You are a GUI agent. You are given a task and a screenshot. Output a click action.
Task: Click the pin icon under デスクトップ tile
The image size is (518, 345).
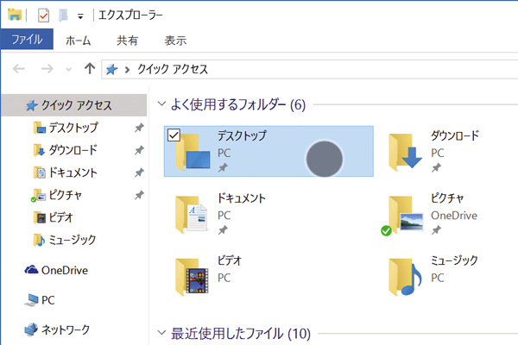coord(223,168)
